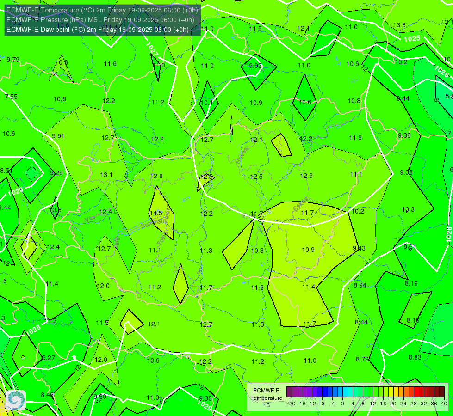Click the 12.6 temperature value
Viewport: 453px width, 416px height.
tap(306, 176)
